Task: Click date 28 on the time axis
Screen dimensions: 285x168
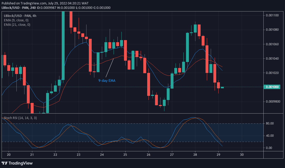Action: pos(195,155)
